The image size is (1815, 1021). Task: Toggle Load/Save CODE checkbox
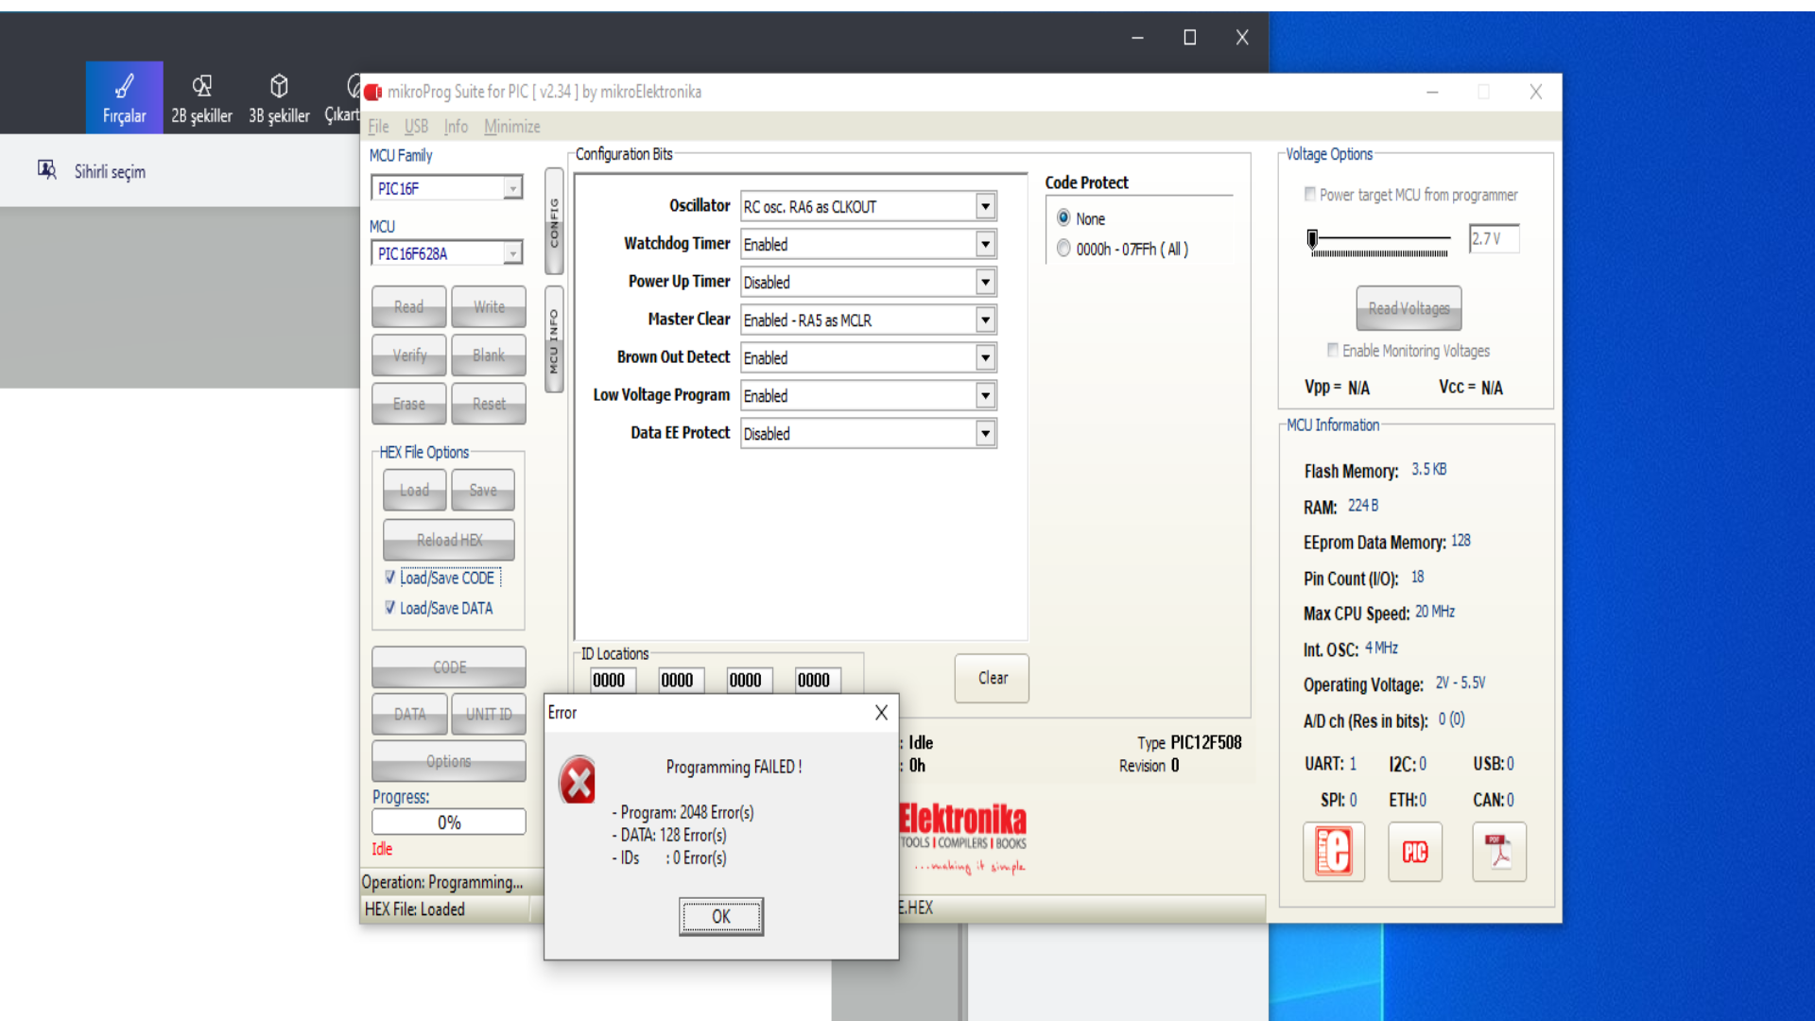pos(390,578)
